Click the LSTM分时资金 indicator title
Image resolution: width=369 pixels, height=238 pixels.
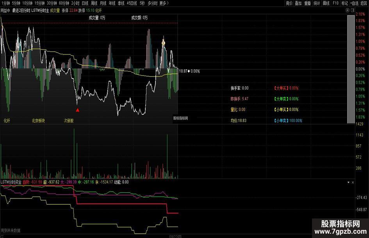(11, 182)
